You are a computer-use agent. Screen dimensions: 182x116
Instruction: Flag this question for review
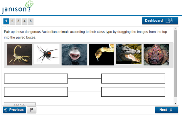[x=32, y=110]
